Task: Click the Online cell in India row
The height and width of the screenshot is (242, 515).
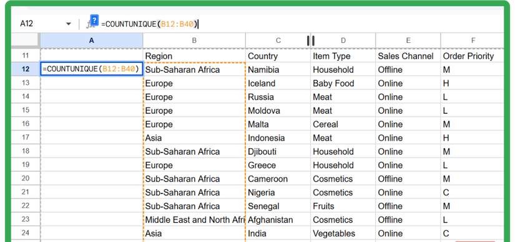Action: tap(408, 233)
